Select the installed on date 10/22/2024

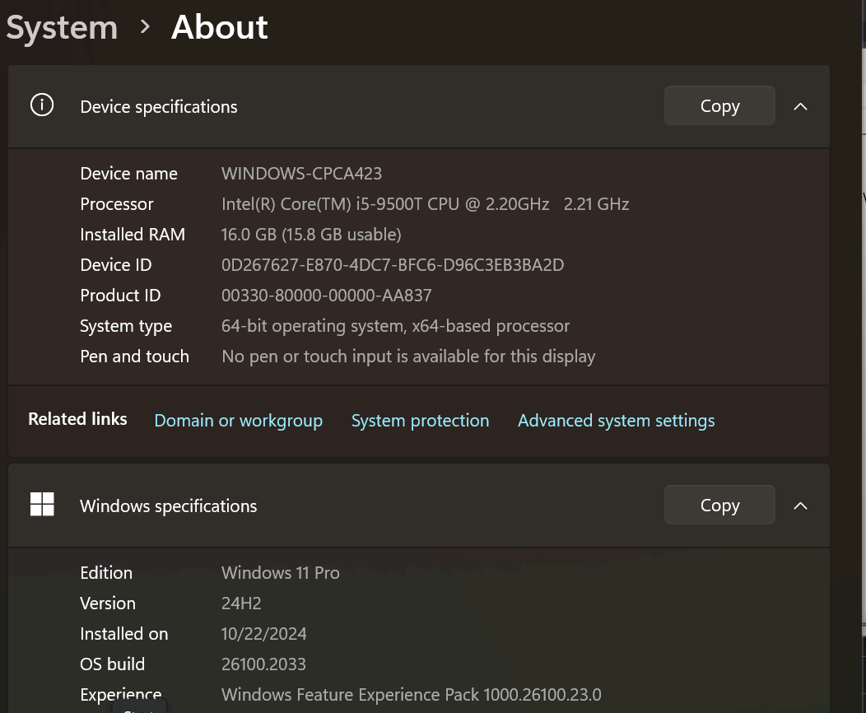coord(264,634)
